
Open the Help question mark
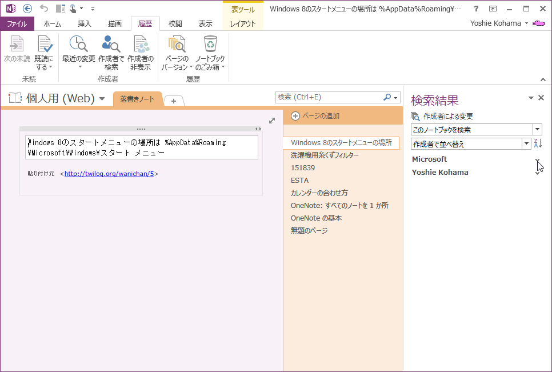[x=476, y=9]
